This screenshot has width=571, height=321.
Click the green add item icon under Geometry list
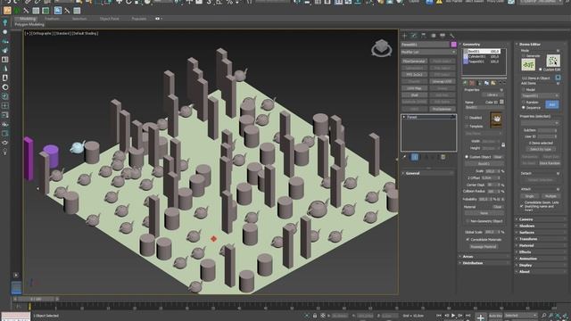[x=465, y=83]
